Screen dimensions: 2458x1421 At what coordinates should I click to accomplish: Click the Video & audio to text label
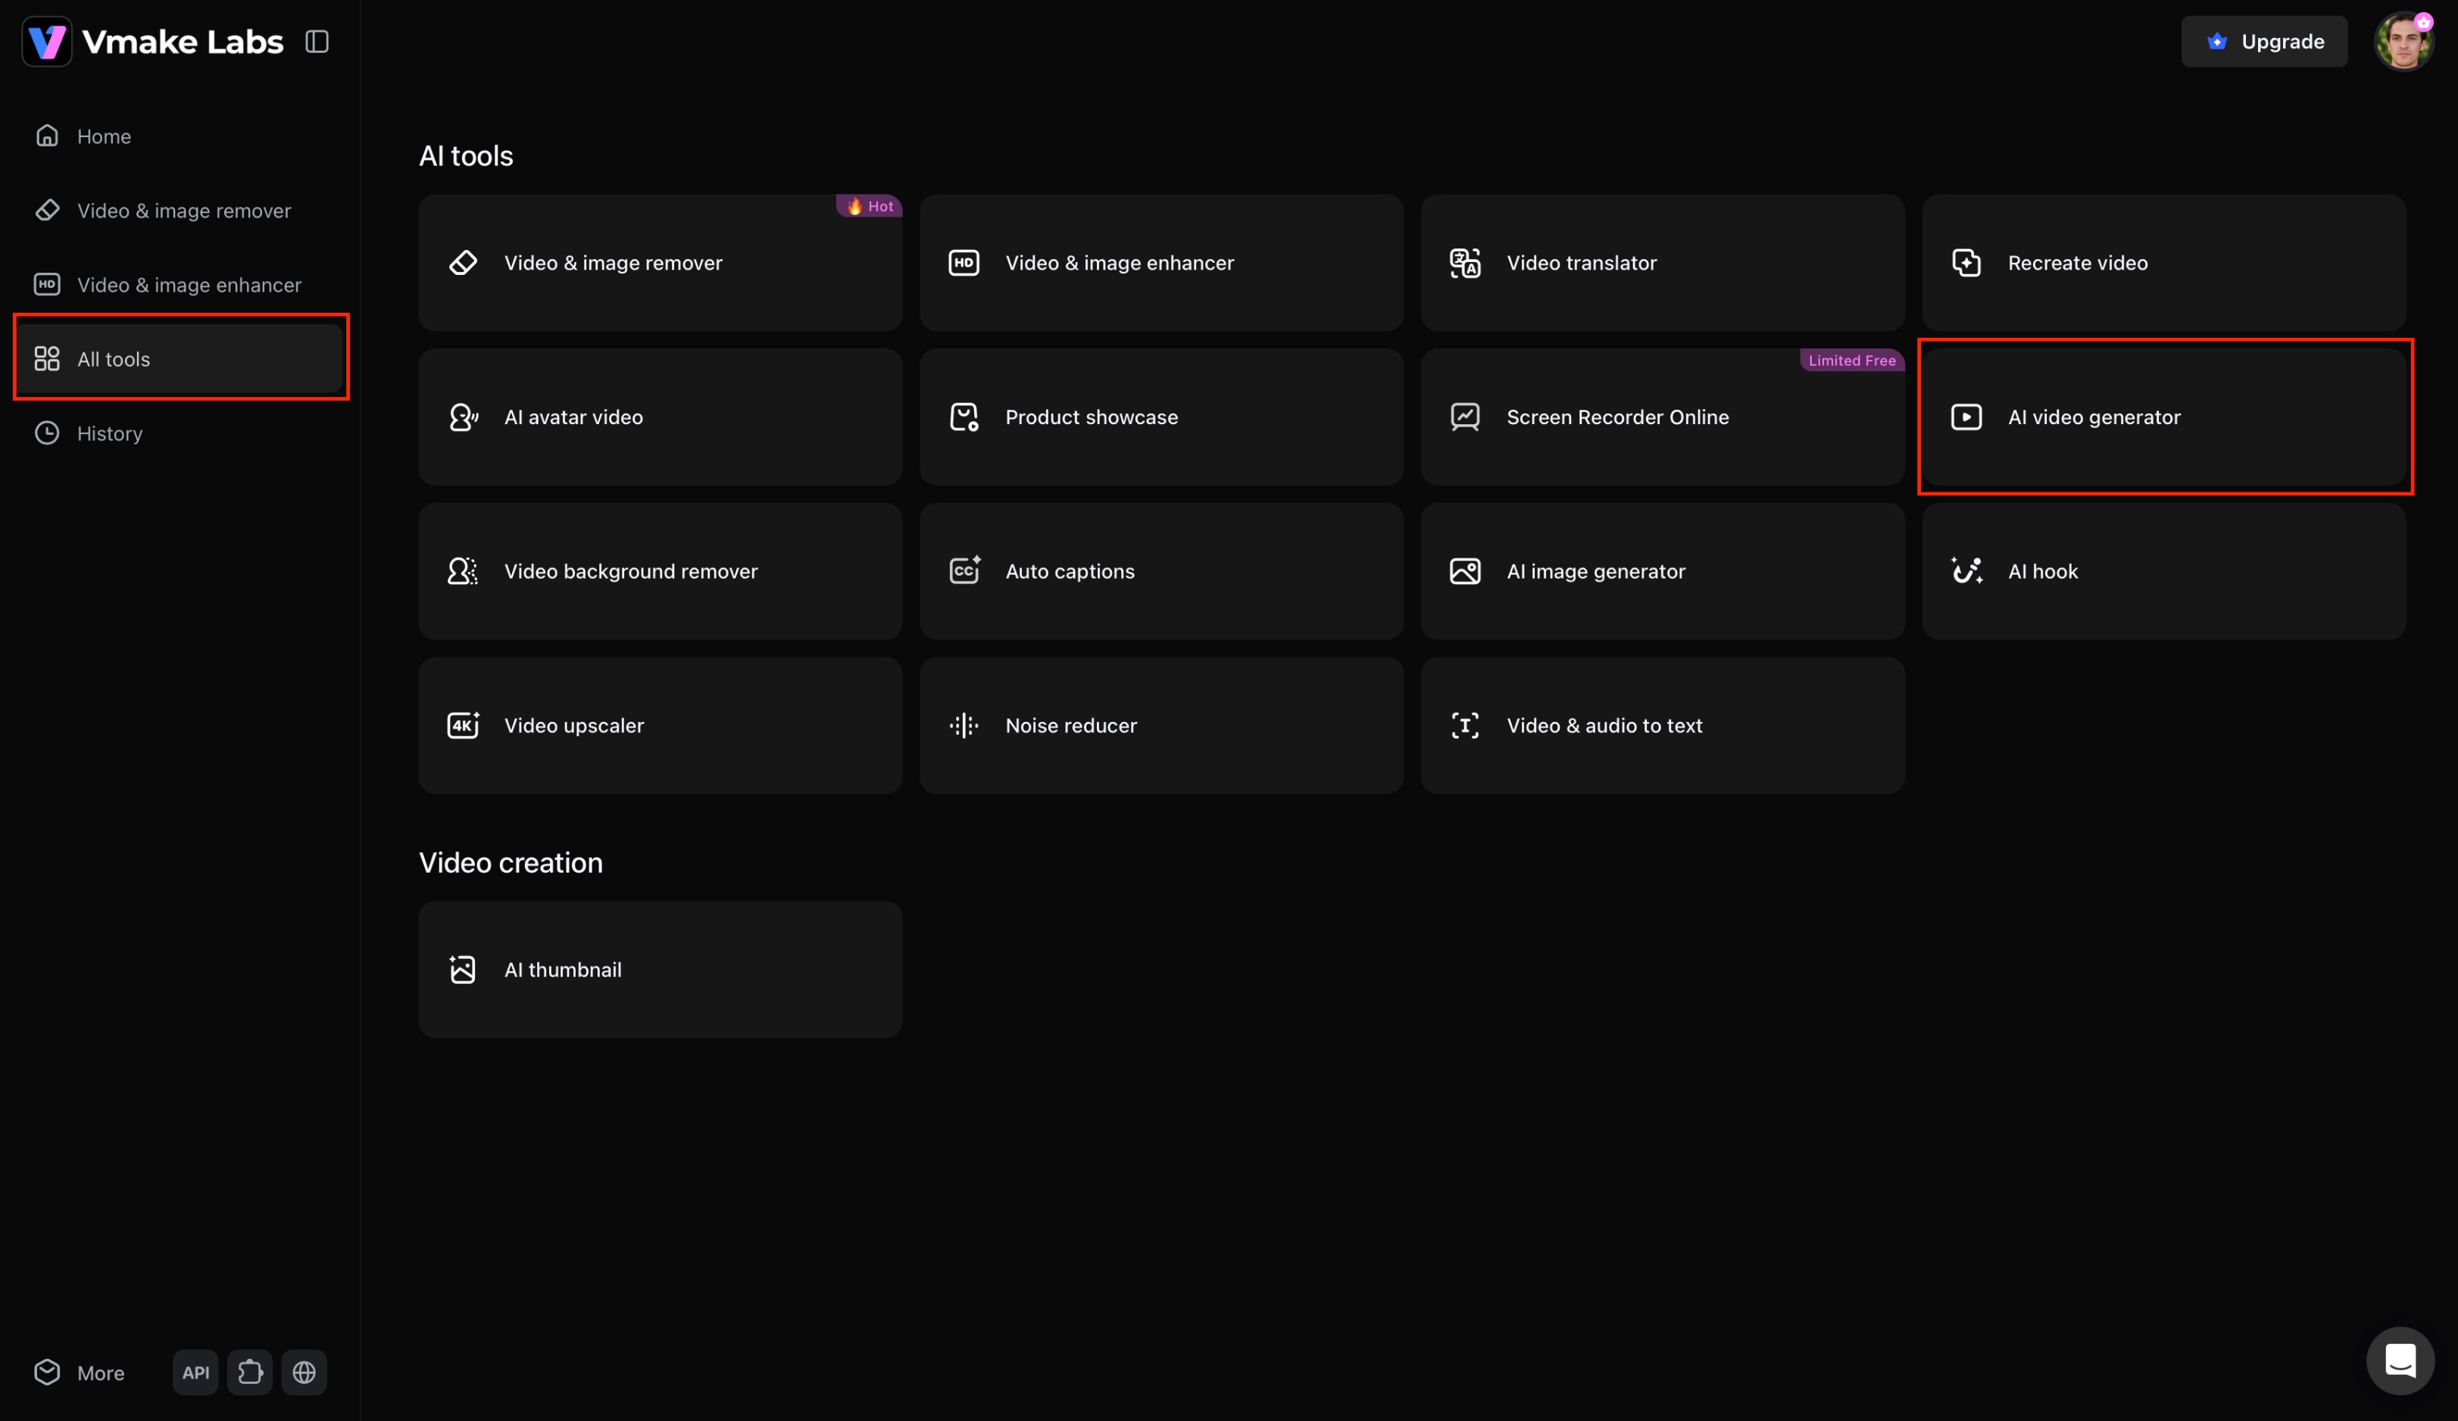[x=1604, y=725]
